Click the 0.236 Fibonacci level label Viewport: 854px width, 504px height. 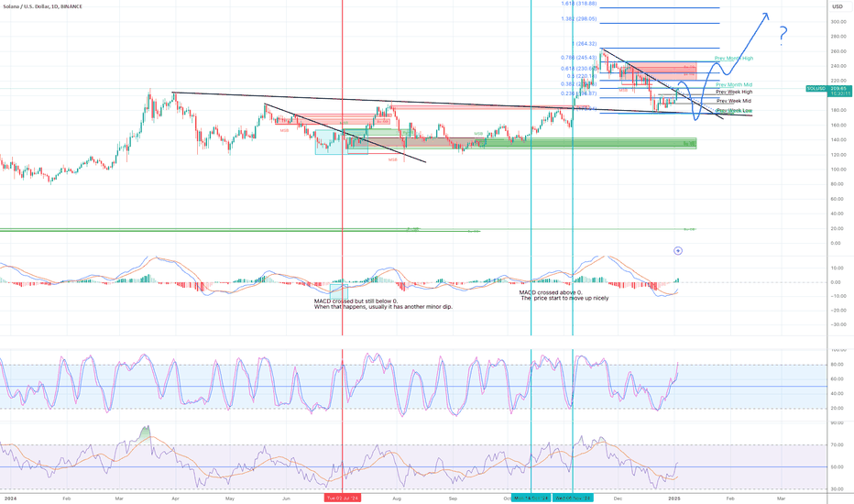click(x=578, y=93)
